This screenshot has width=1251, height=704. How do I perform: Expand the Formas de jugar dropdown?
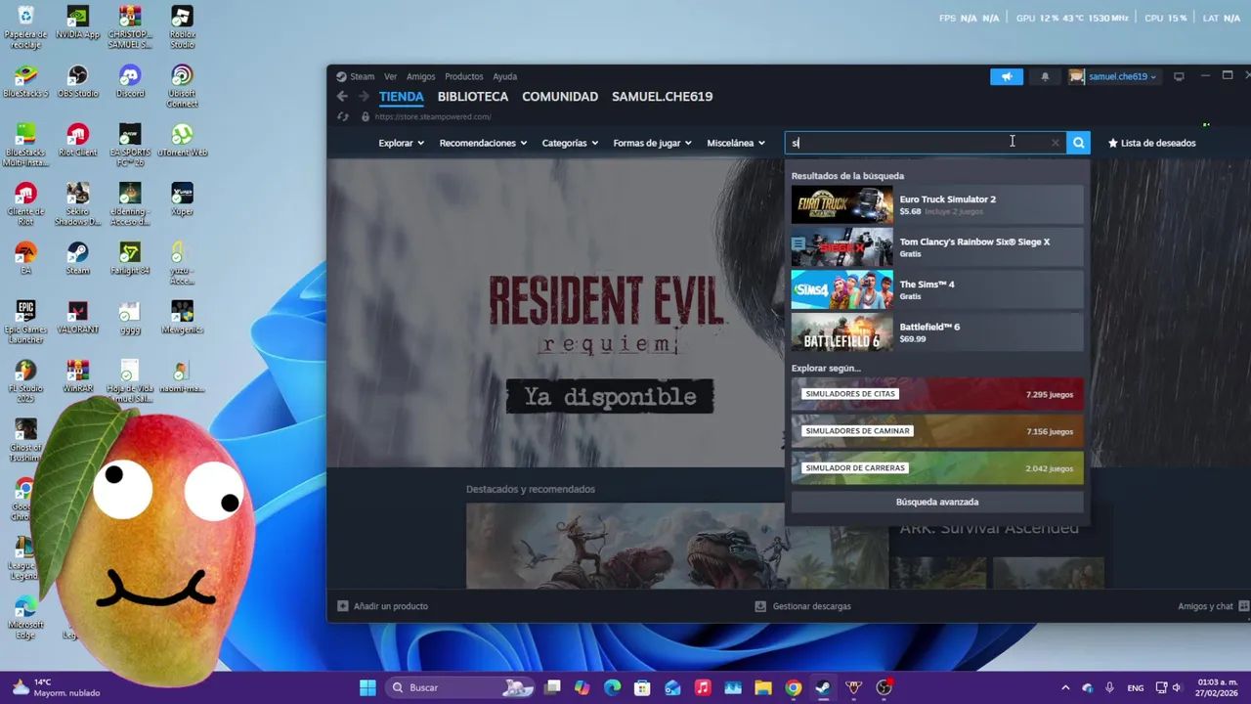[x=653, y=143]
